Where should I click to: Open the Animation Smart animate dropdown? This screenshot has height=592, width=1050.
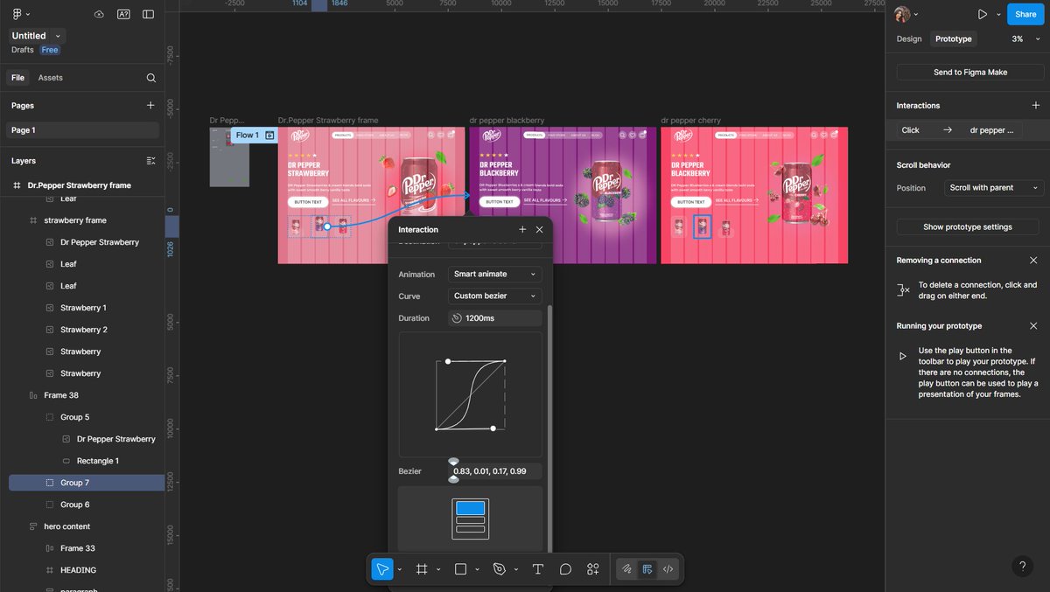coord(495,275)
